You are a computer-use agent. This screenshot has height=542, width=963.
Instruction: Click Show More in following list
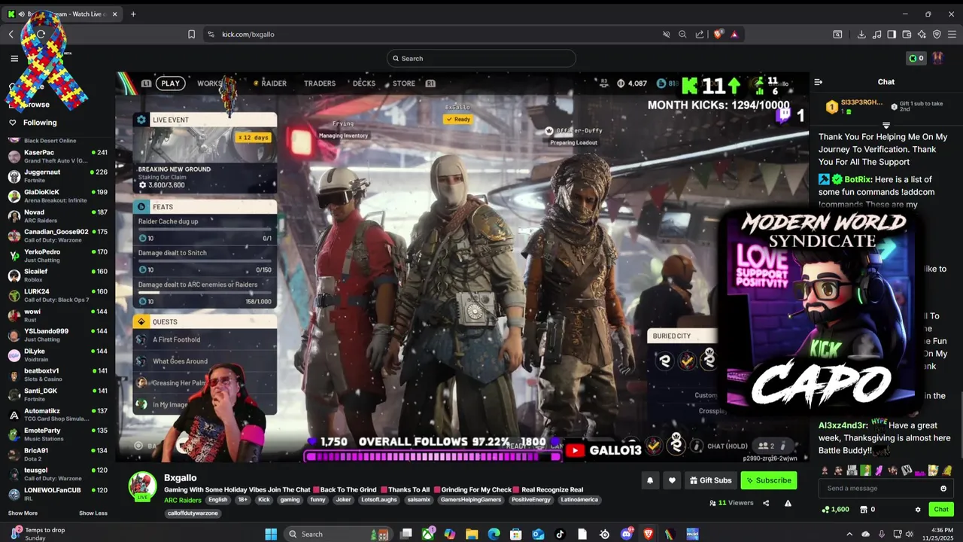point(23,513)
